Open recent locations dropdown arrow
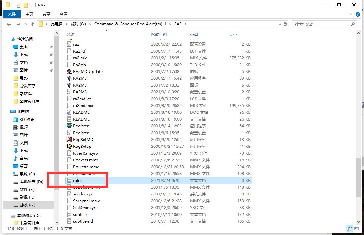364x235 pixels. (x=26, y=24)
